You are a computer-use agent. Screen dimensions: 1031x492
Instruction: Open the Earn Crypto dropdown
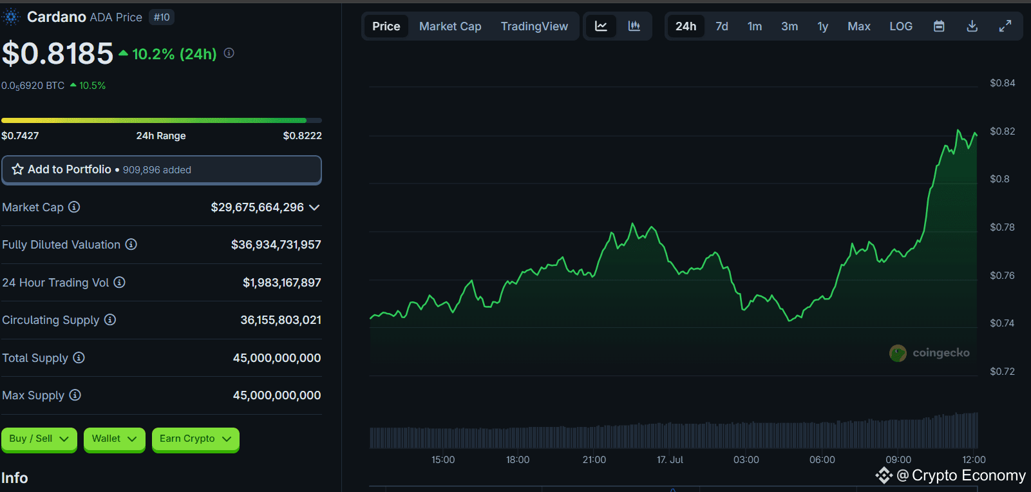pos(196,439)
